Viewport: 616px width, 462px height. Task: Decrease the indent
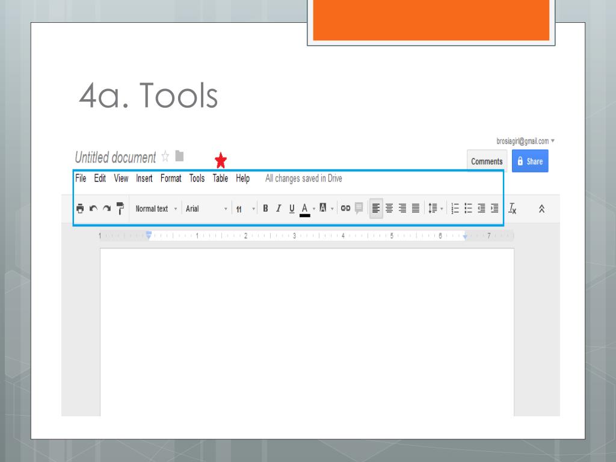[481, 208]
